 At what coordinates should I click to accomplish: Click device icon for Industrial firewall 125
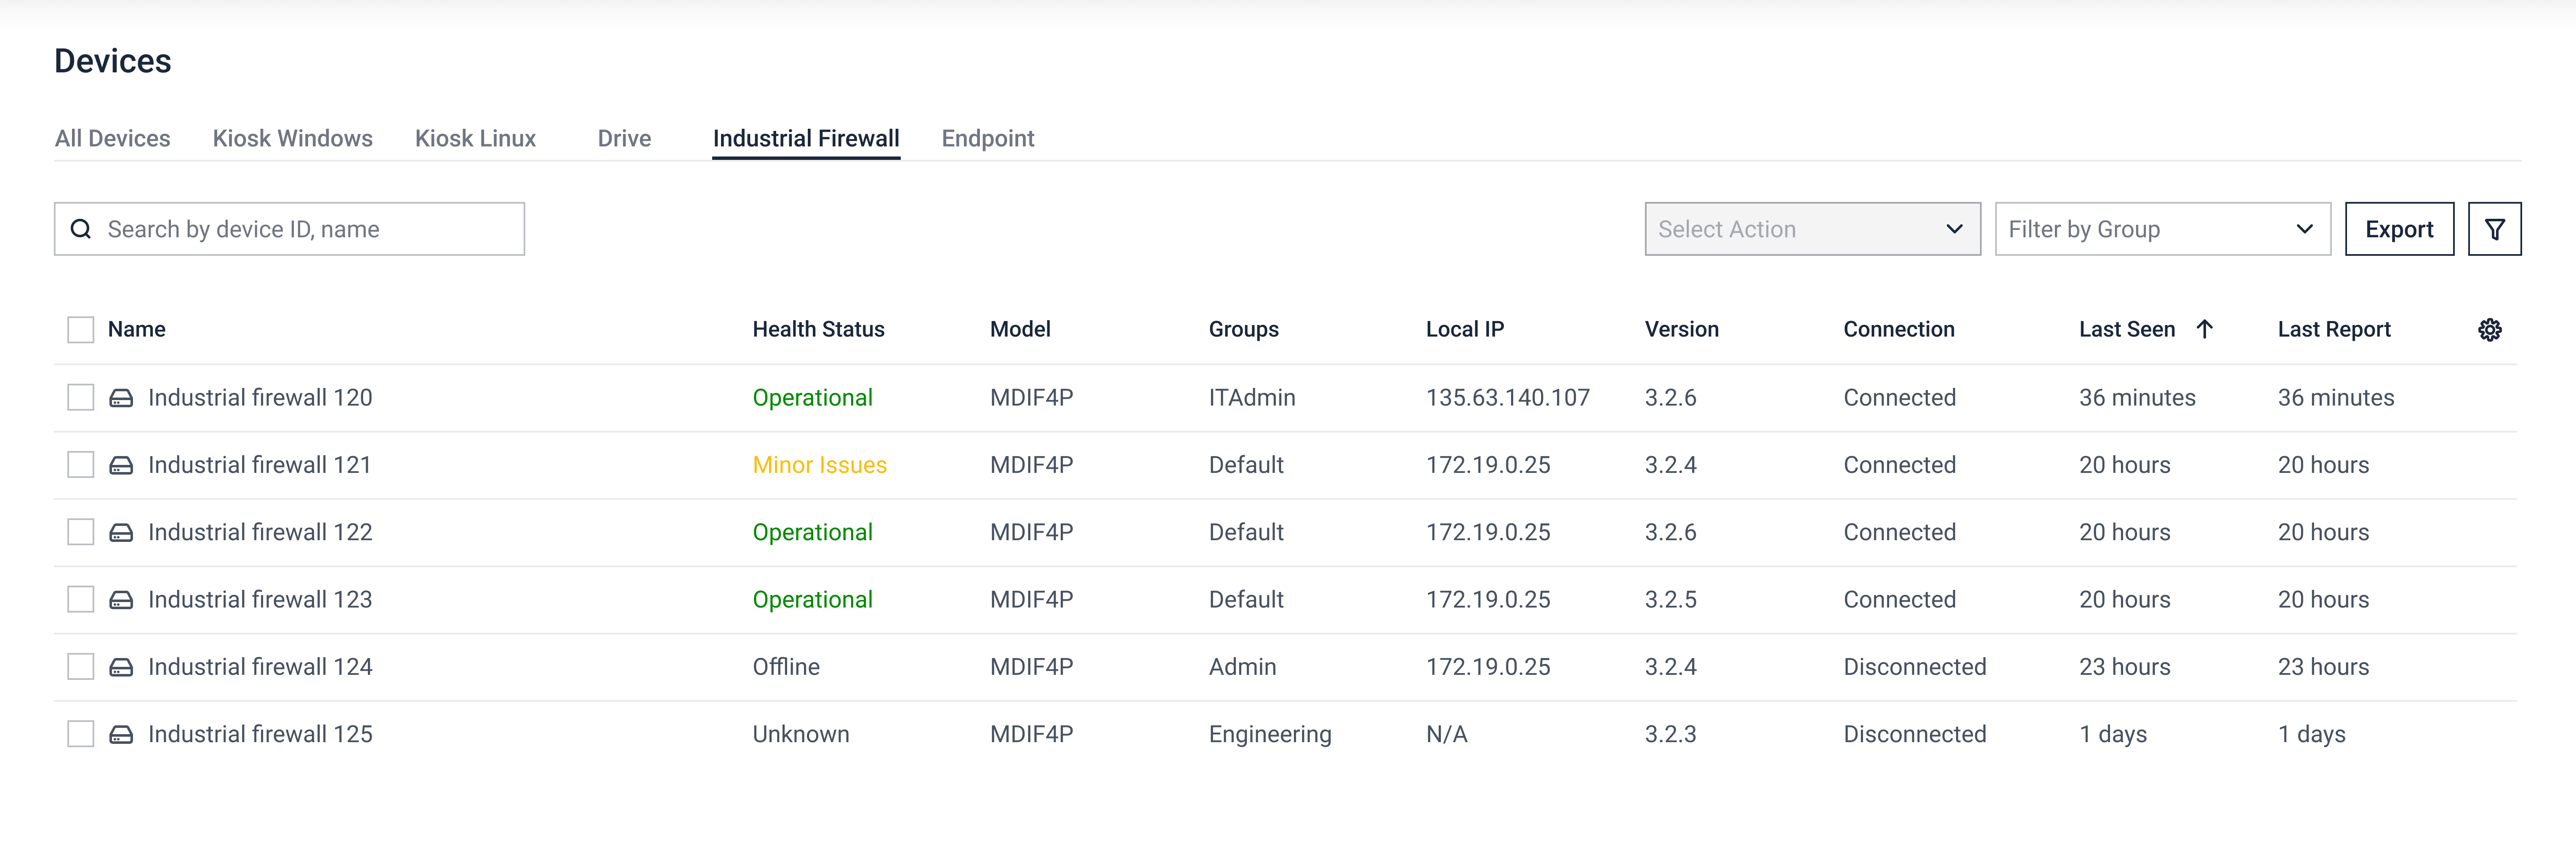click(121, 735)
